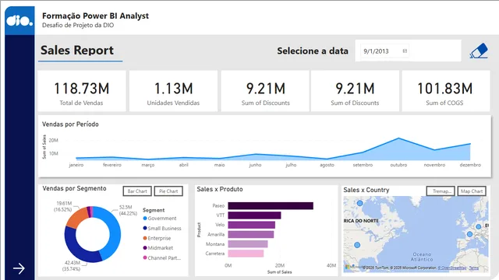Image resolution: width=499 pixels, height=280 pixels.
Task: Switch country visual to Treemap
Action: (441, 191)
